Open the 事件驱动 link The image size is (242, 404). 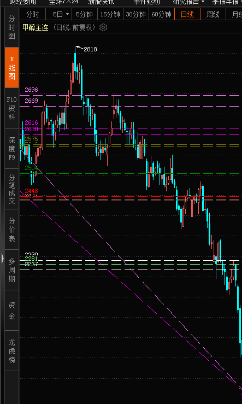[146, 2]
